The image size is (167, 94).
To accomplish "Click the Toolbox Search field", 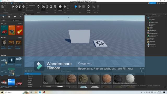I will coord(17,20).
